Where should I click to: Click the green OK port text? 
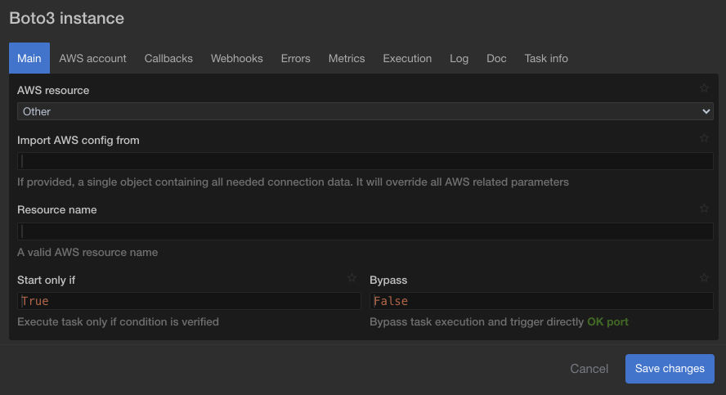tap(607, 322)
